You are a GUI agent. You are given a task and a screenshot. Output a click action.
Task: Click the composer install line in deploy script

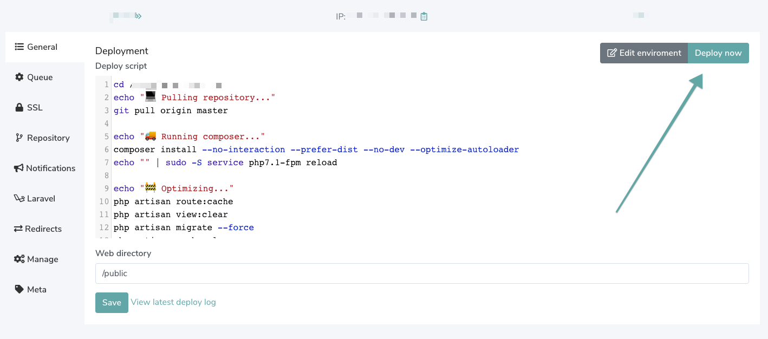tap(316, 149)
